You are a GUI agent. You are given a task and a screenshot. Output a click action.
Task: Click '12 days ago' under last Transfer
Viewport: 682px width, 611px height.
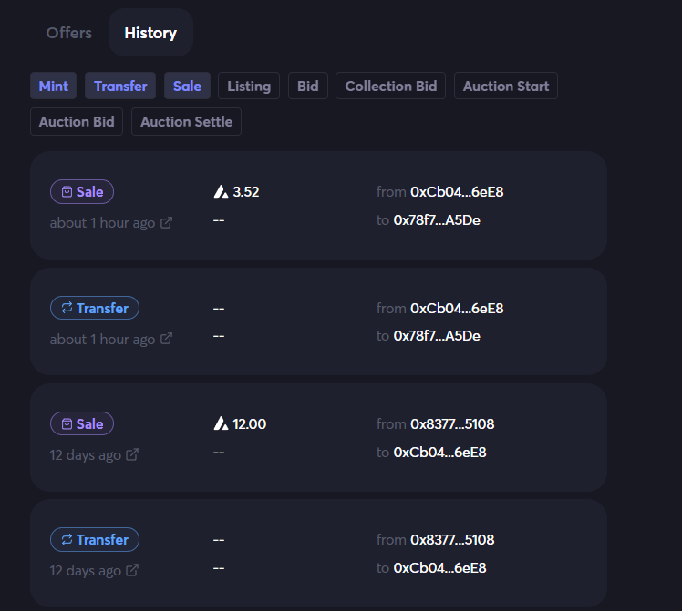click(86, 570)
